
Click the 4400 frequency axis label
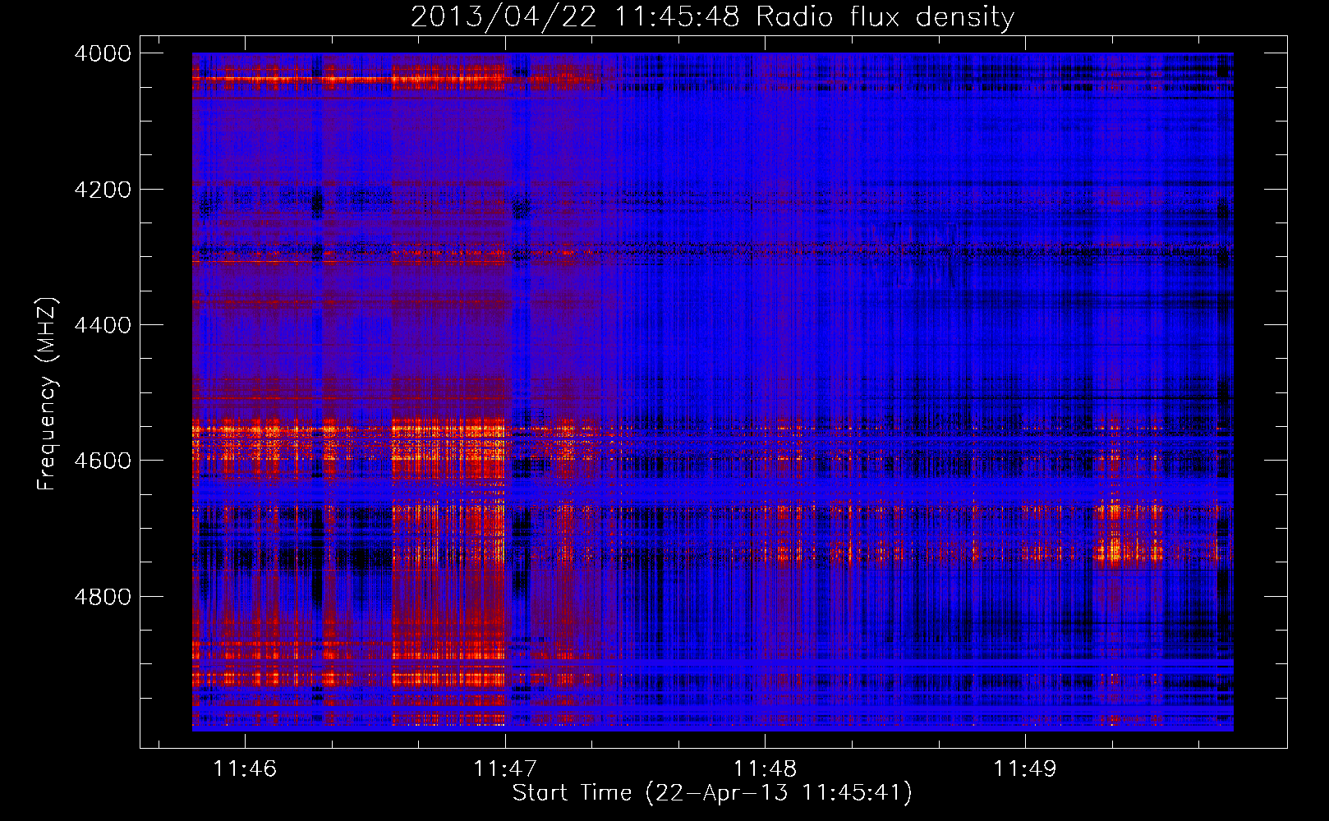[x=103, y=325]
